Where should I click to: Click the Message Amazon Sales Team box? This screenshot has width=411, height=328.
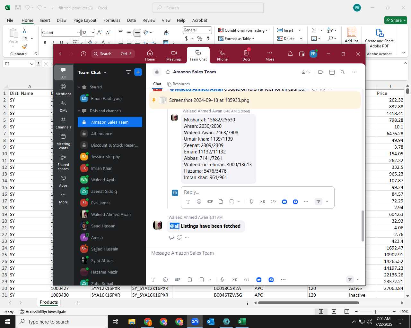(x=255, y=253)
